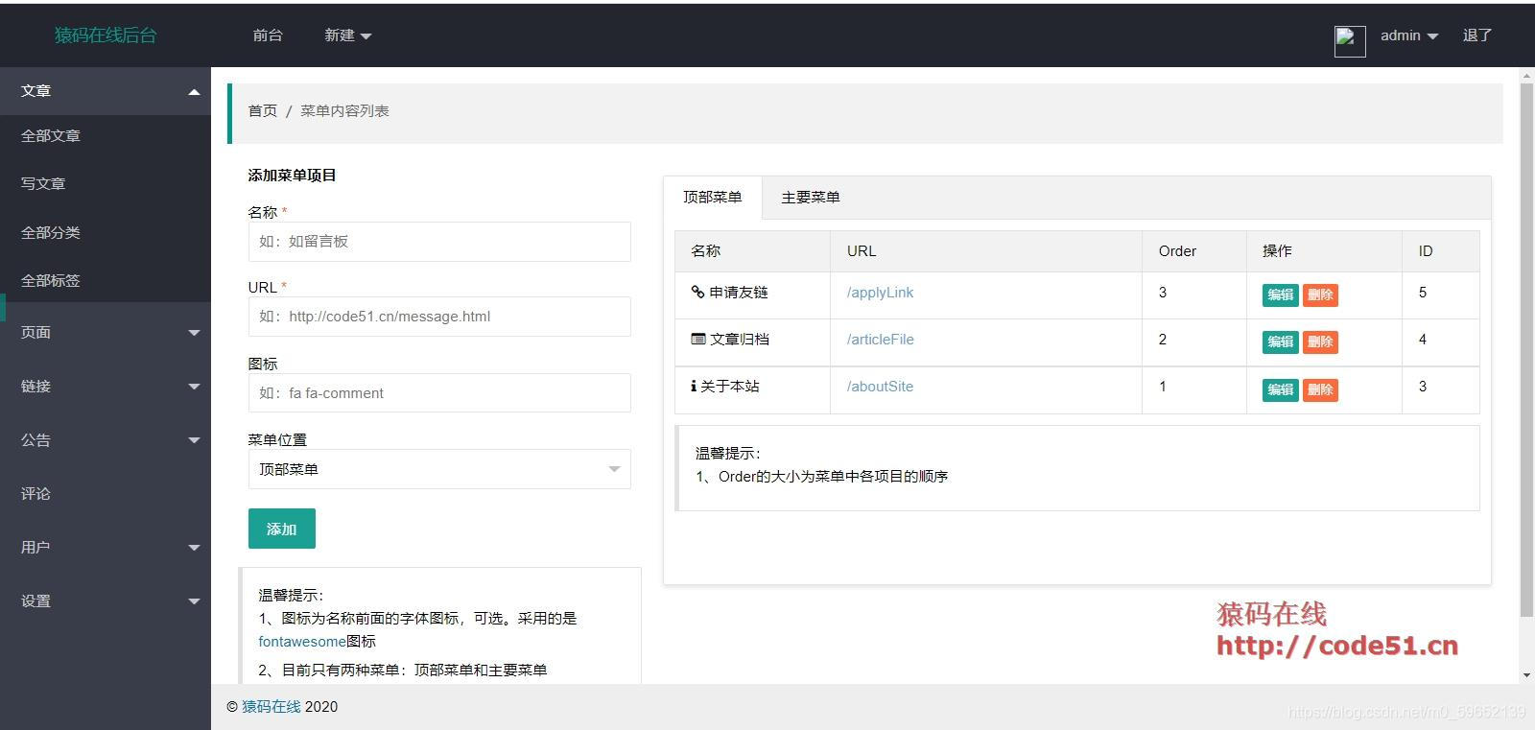Edit the 文章归档 menu item
This screenshot has width=1535, height=730.
point(1280,341)
